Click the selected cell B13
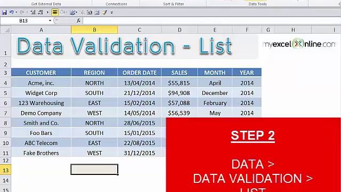The height and width of the screenshot is (192, 341). click(94, 170)
